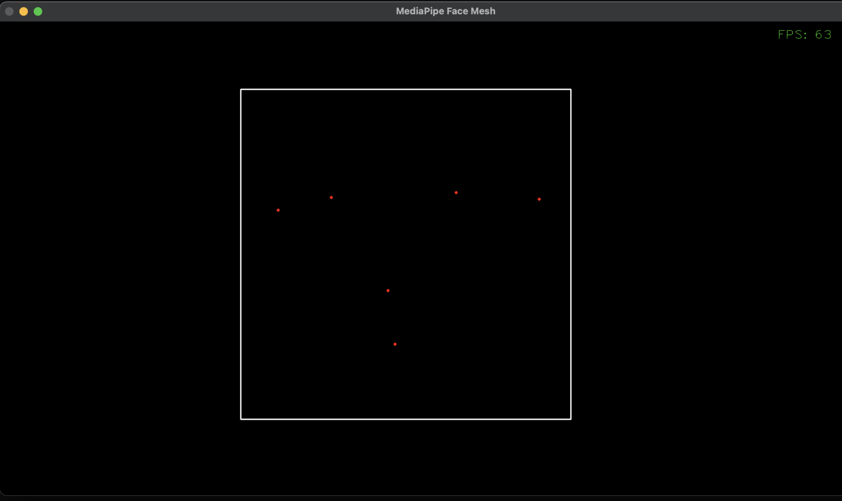
Task: Click the left eye landmark dot
Action: (331, 197)
